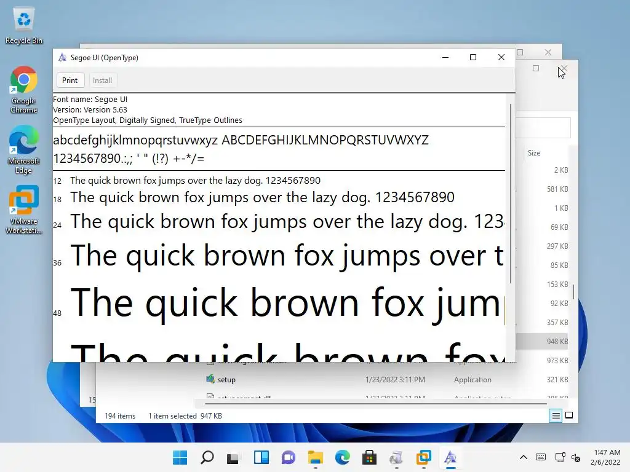The height and width of the screenshot is (472, 630).
Task: Switch to VMware Workstation in the taskbar
Action: coord(424,457)
